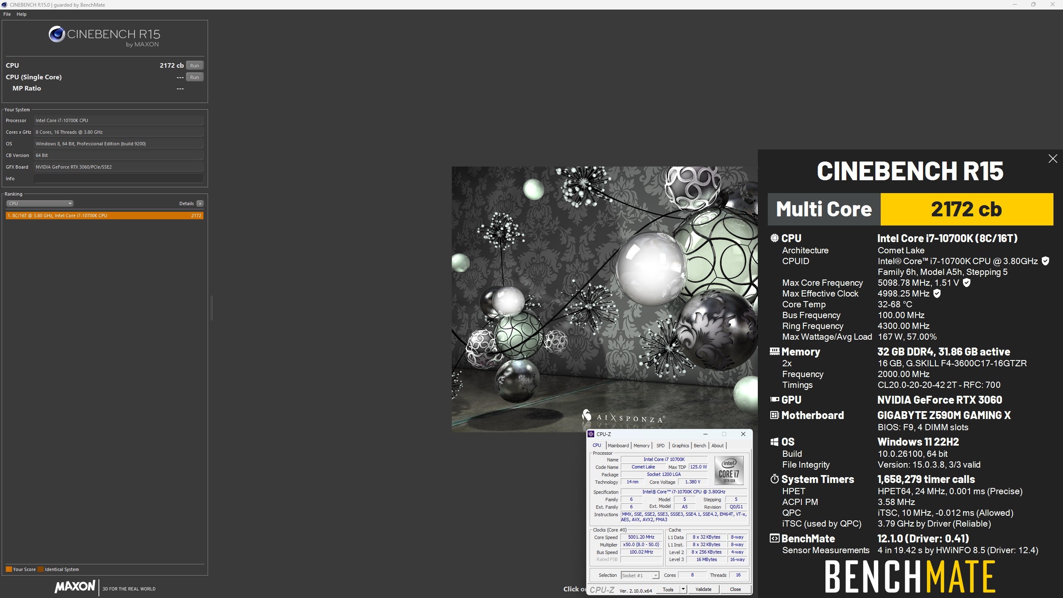The image size is (1063, 598).
Task: Minimize the CPU-Z window
Action: tap(705, 434)
